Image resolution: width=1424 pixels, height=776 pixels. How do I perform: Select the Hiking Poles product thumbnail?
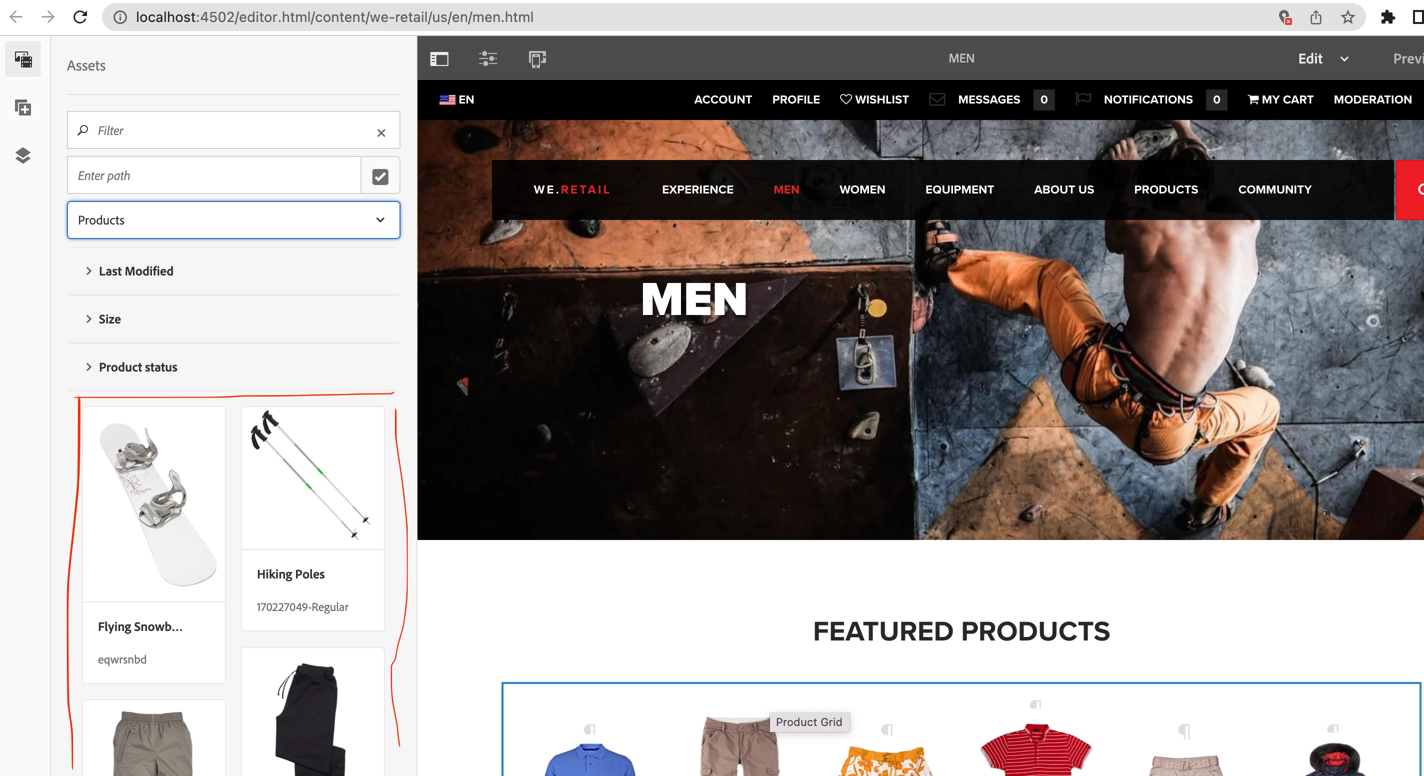312,477
